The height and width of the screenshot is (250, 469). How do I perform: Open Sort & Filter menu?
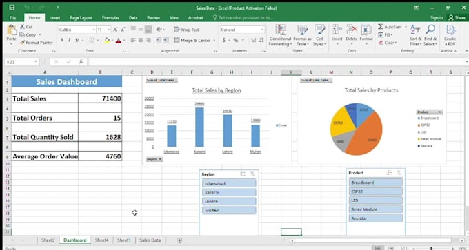click(415, 36)
